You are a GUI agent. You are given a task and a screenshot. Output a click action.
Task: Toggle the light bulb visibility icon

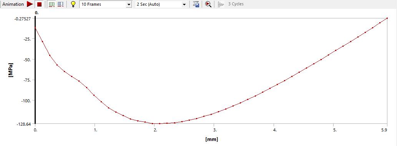(73, 4)
